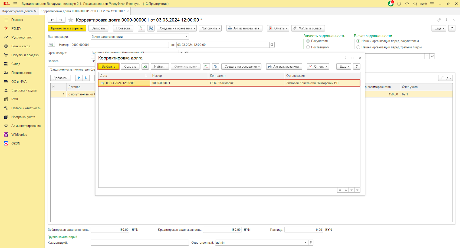Click Файлы в облаке button
This screenshot has width=460, height=248.
tap(308, 28)
